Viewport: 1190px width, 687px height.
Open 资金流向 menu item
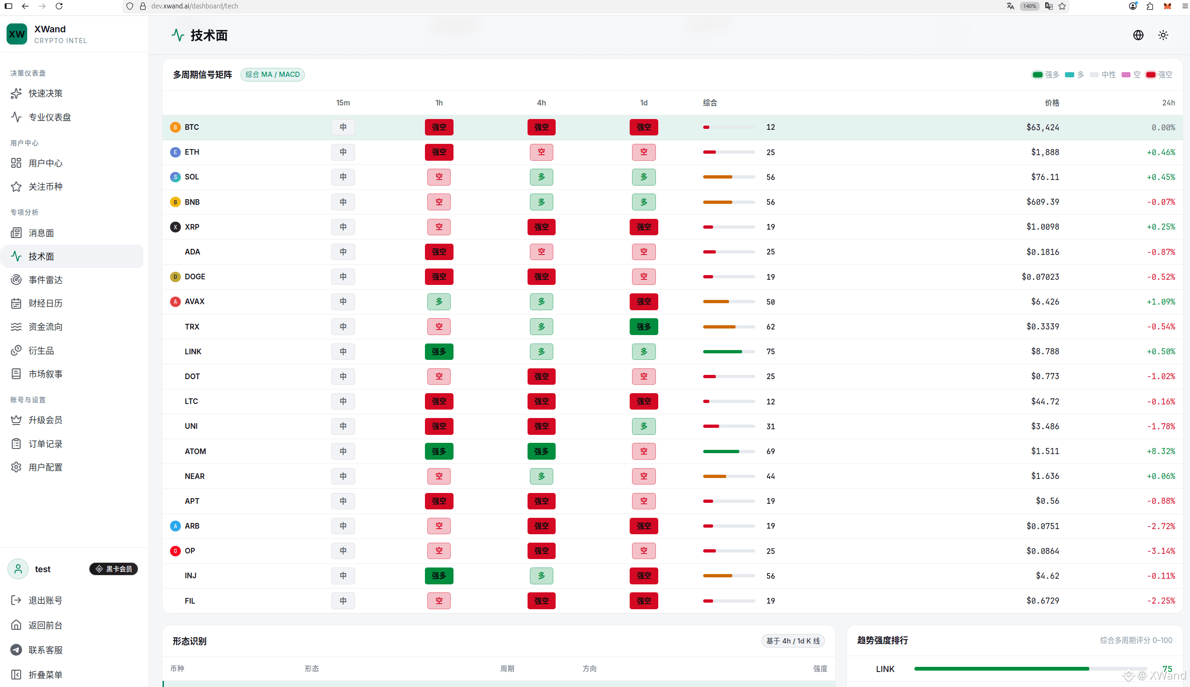click(73, 327)
